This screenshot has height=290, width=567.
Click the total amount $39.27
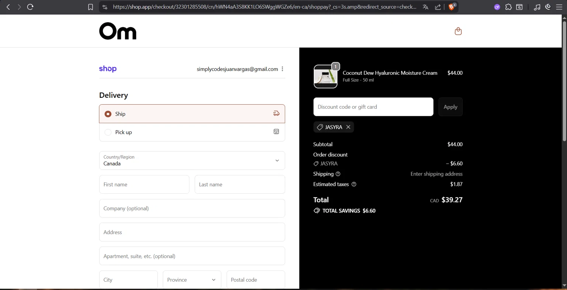point(452,200)
